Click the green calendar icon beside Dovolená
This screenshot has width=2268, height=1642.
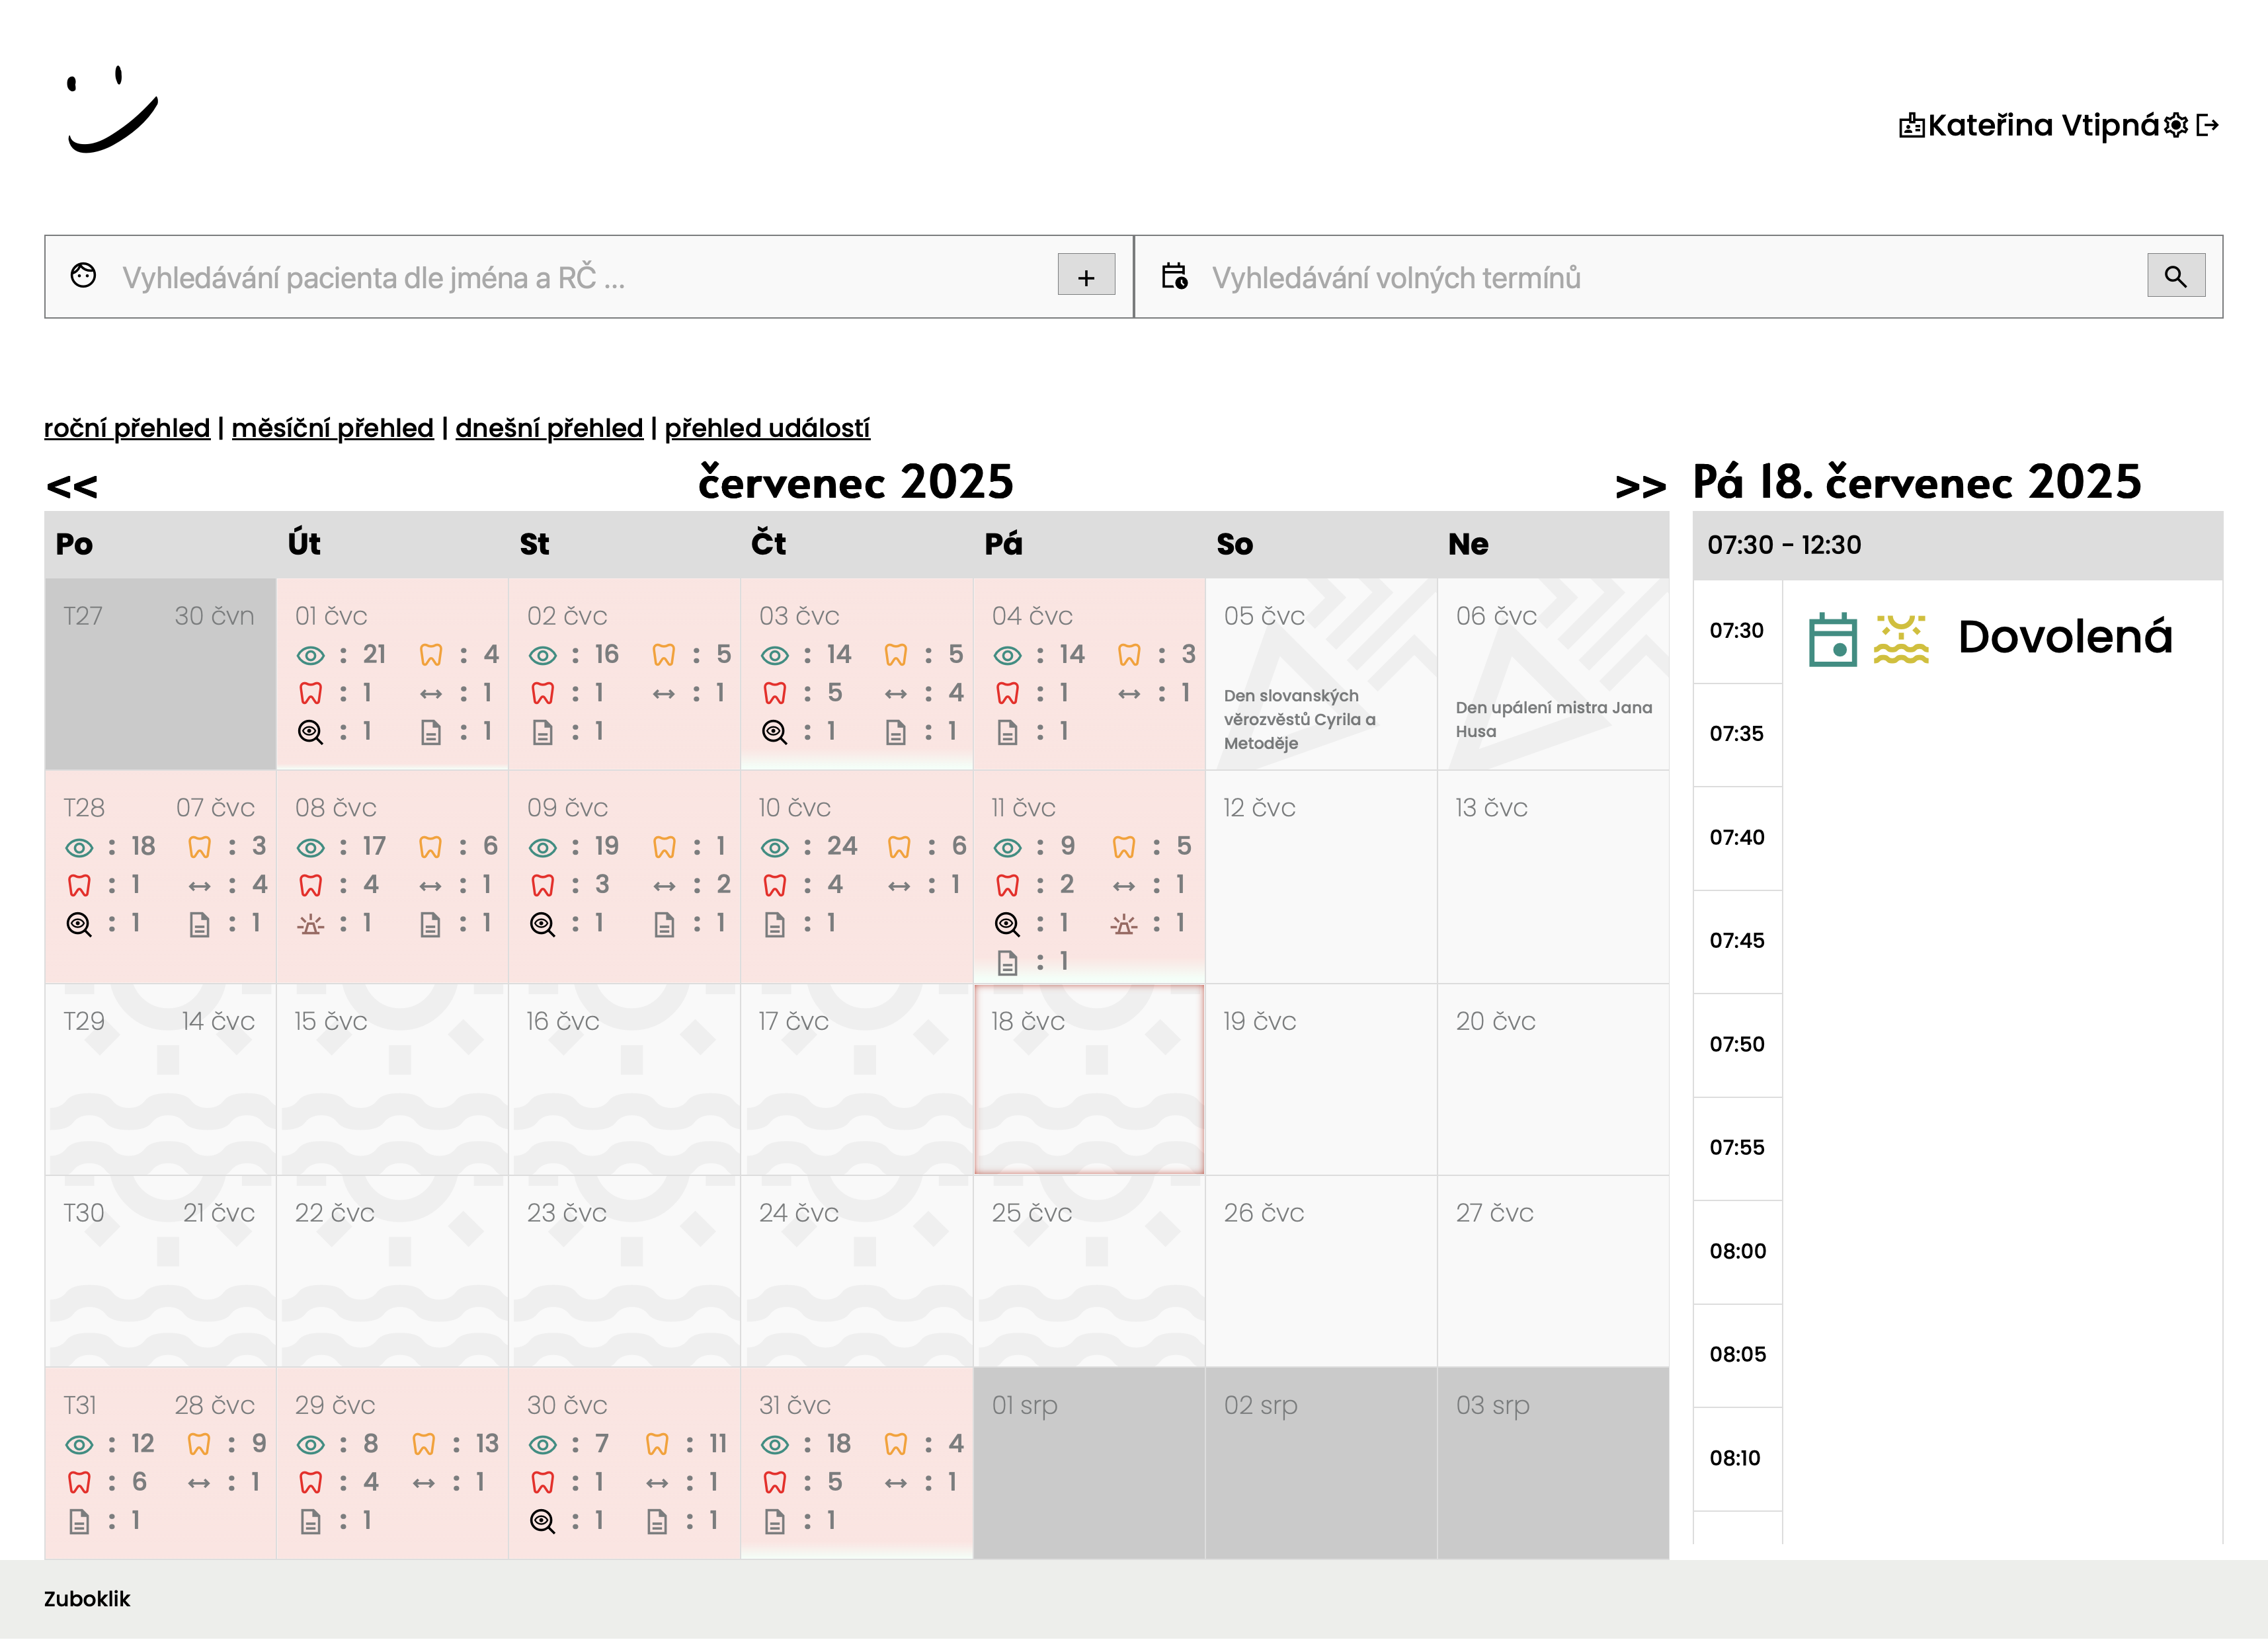coord(1832,639)
